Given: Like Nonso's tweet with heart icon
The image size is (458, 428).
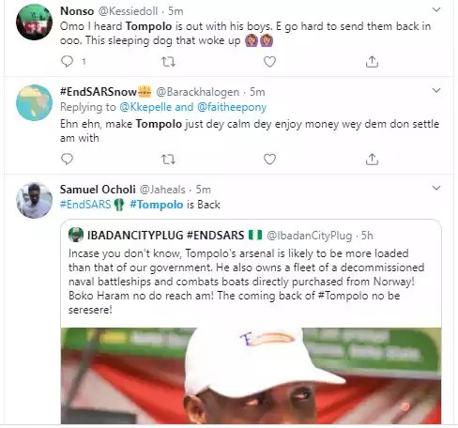Looking at the screenshot, I should (269, 62).
